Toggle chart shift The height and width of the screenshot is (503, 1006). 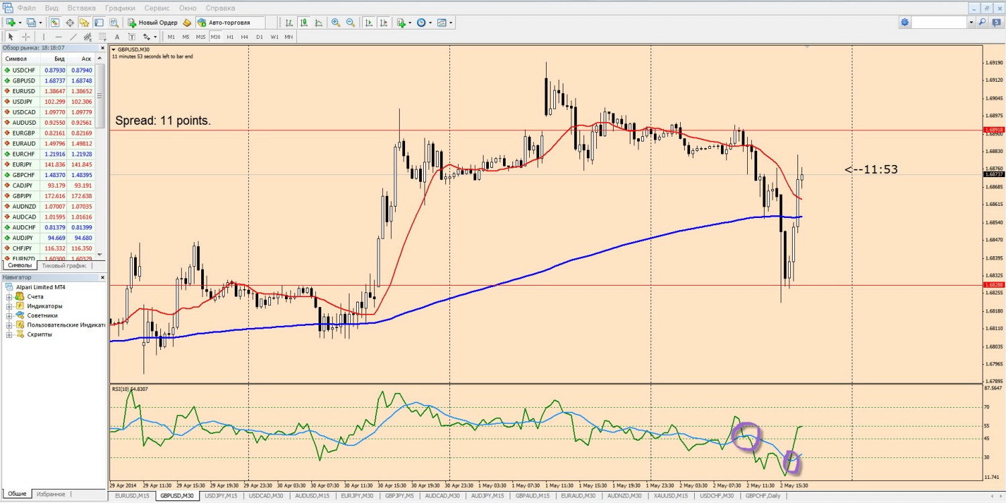pyautogui.click(x=384, y=22)
